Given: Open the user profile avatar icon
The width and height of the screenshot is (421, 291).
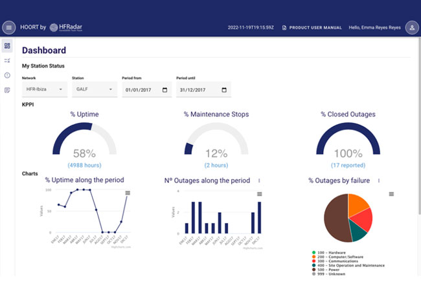Looking at the screenshot, I should tap(412, 28).
